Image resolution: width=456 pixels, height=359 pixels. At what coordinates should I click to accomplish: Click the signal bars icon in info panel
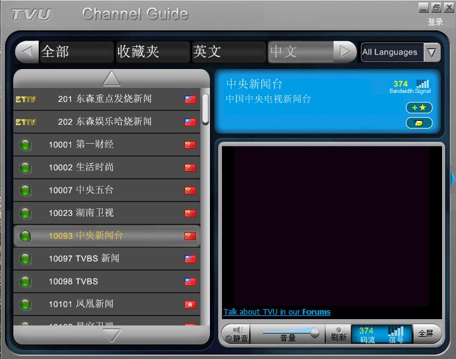(x=423, y=84)
